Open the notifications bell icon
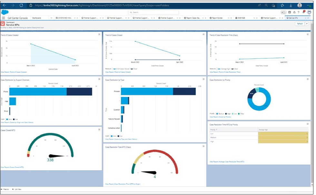Image resolution: width=316 pixels, height=195 pixels. [303, 12]
